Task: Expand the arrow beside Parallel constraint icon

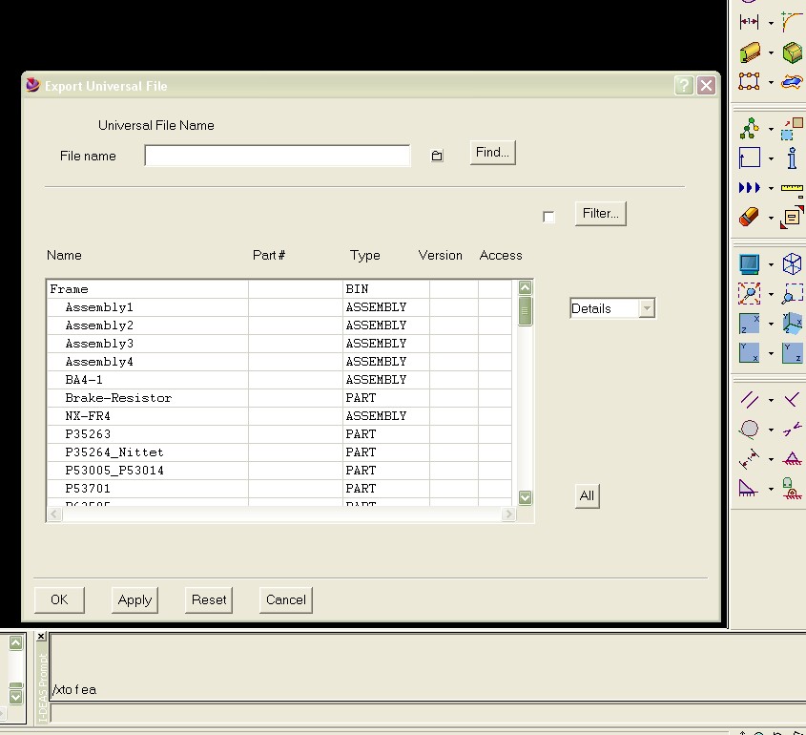Action: pyautogui.click(x=771, y=400)
